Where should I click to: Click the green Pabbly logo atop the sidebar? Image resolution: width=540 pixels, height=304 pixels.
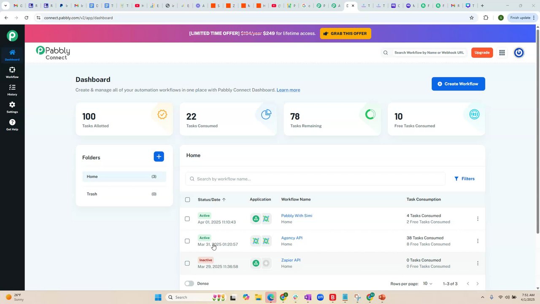[12, 36]
